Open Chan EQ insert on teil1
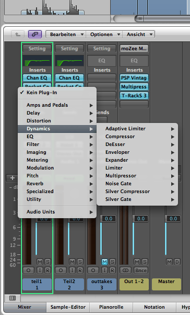This screenshot has width=190, height=315. (x=37, y=78)
